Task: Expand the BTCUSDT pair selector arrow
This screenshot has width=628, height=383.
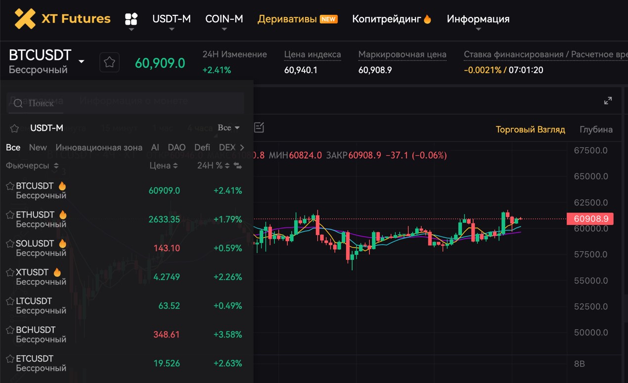Action: (82, 62)
